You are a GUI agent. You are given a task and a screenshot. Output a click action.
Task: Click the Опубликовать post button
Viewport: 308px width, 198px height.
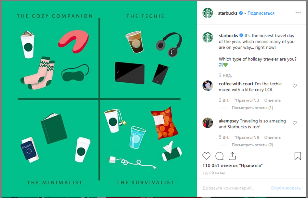(x=286, y=188)
